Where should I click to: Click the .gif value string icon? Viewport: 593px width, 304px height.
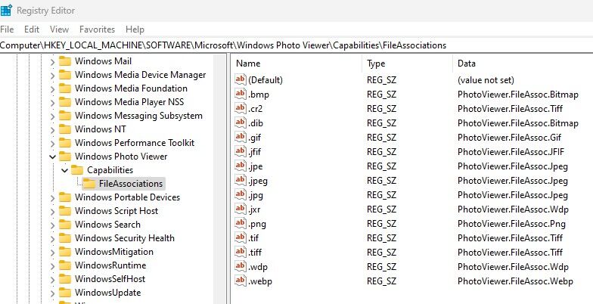pyautogui.click(x=241, y=137)
